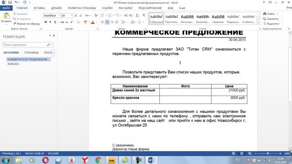This screenshot has width=292, height=164.
Task: Switch to print layout view in status bar
Action: 242,154
